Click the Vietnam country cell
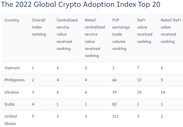 pyautogui.click(x=12, y=68)
